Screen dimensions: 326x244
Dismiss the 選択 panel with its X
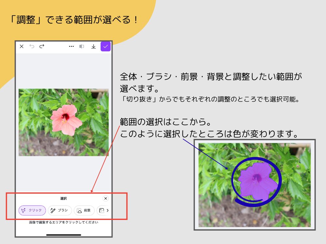click(x=106, y=198)
